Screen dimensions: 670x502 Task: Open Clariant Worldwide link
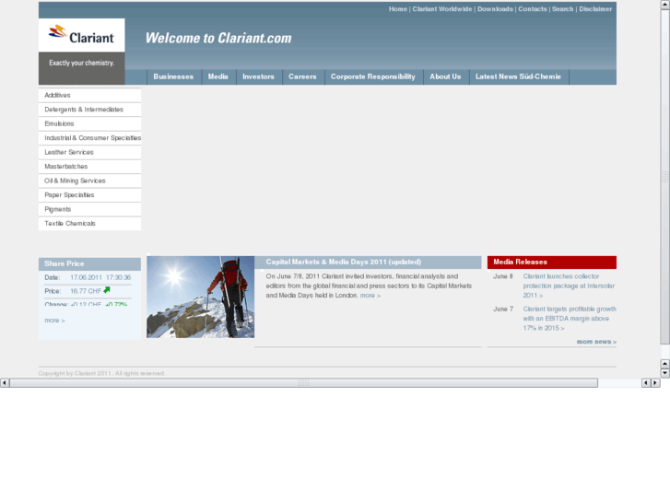[441, 9]
